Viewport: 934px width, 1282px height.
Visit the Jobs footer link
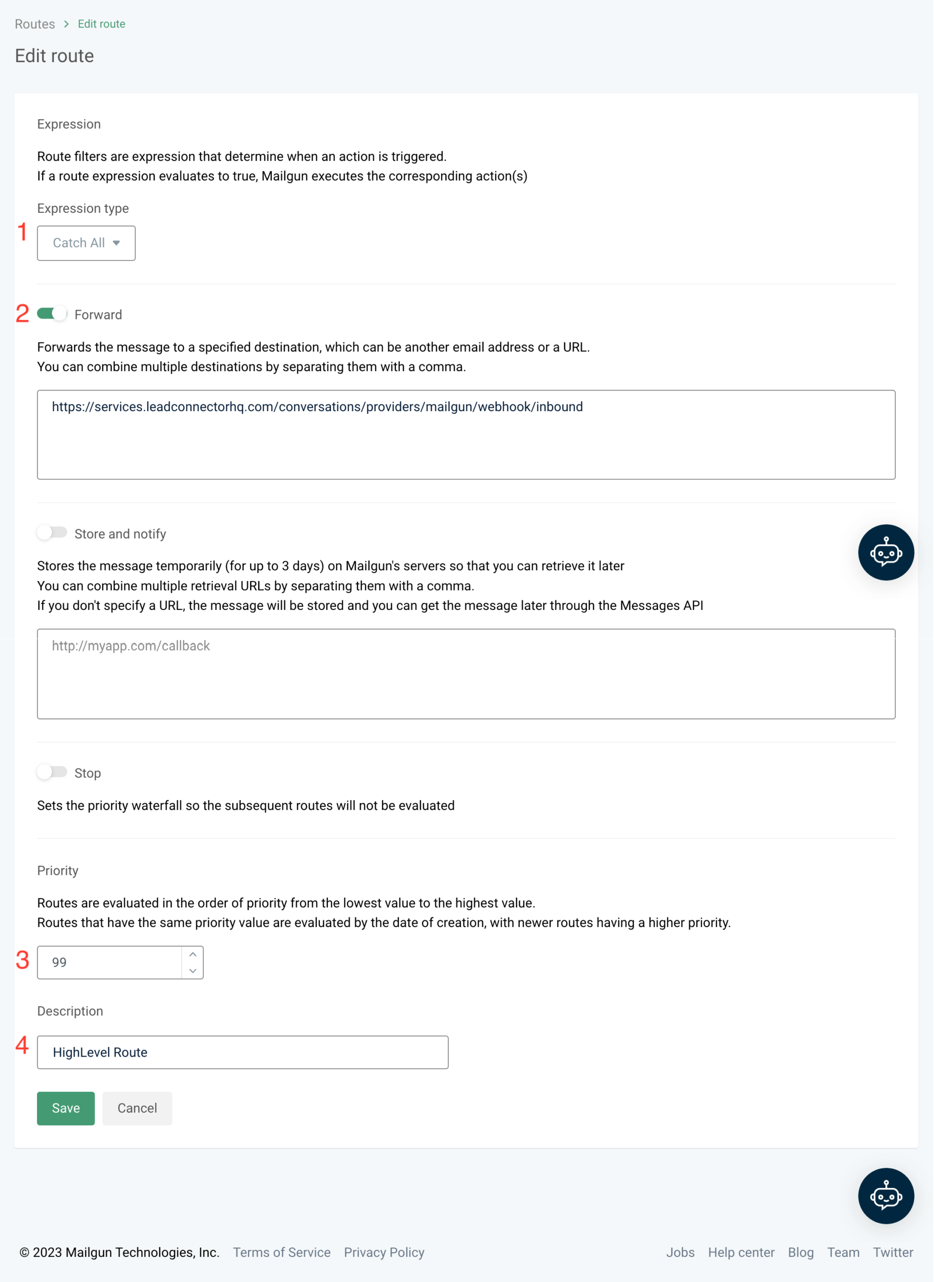(x=681, y=1252)
